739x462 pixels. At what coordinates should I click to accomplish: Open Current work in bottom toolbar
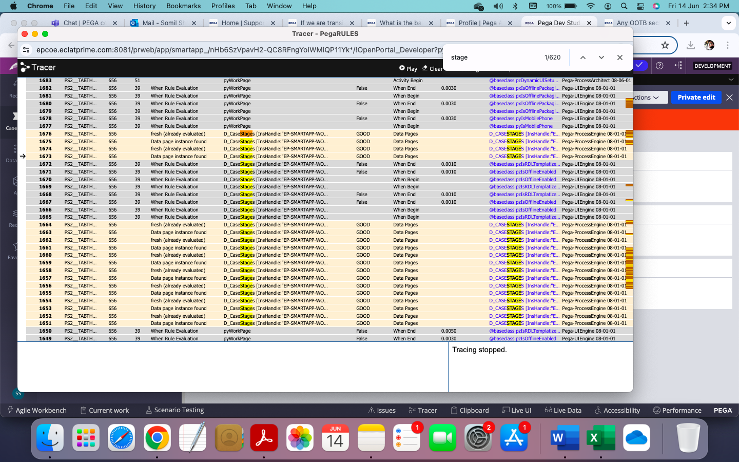[x=105, y=410]
